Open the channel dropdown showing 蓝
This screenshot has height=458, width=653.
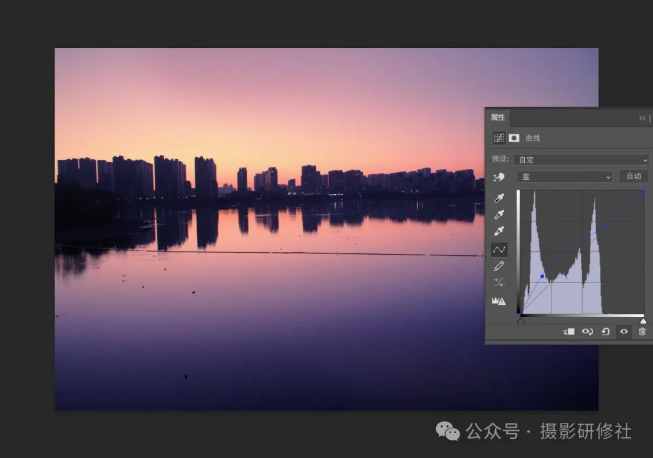[564, 177]
